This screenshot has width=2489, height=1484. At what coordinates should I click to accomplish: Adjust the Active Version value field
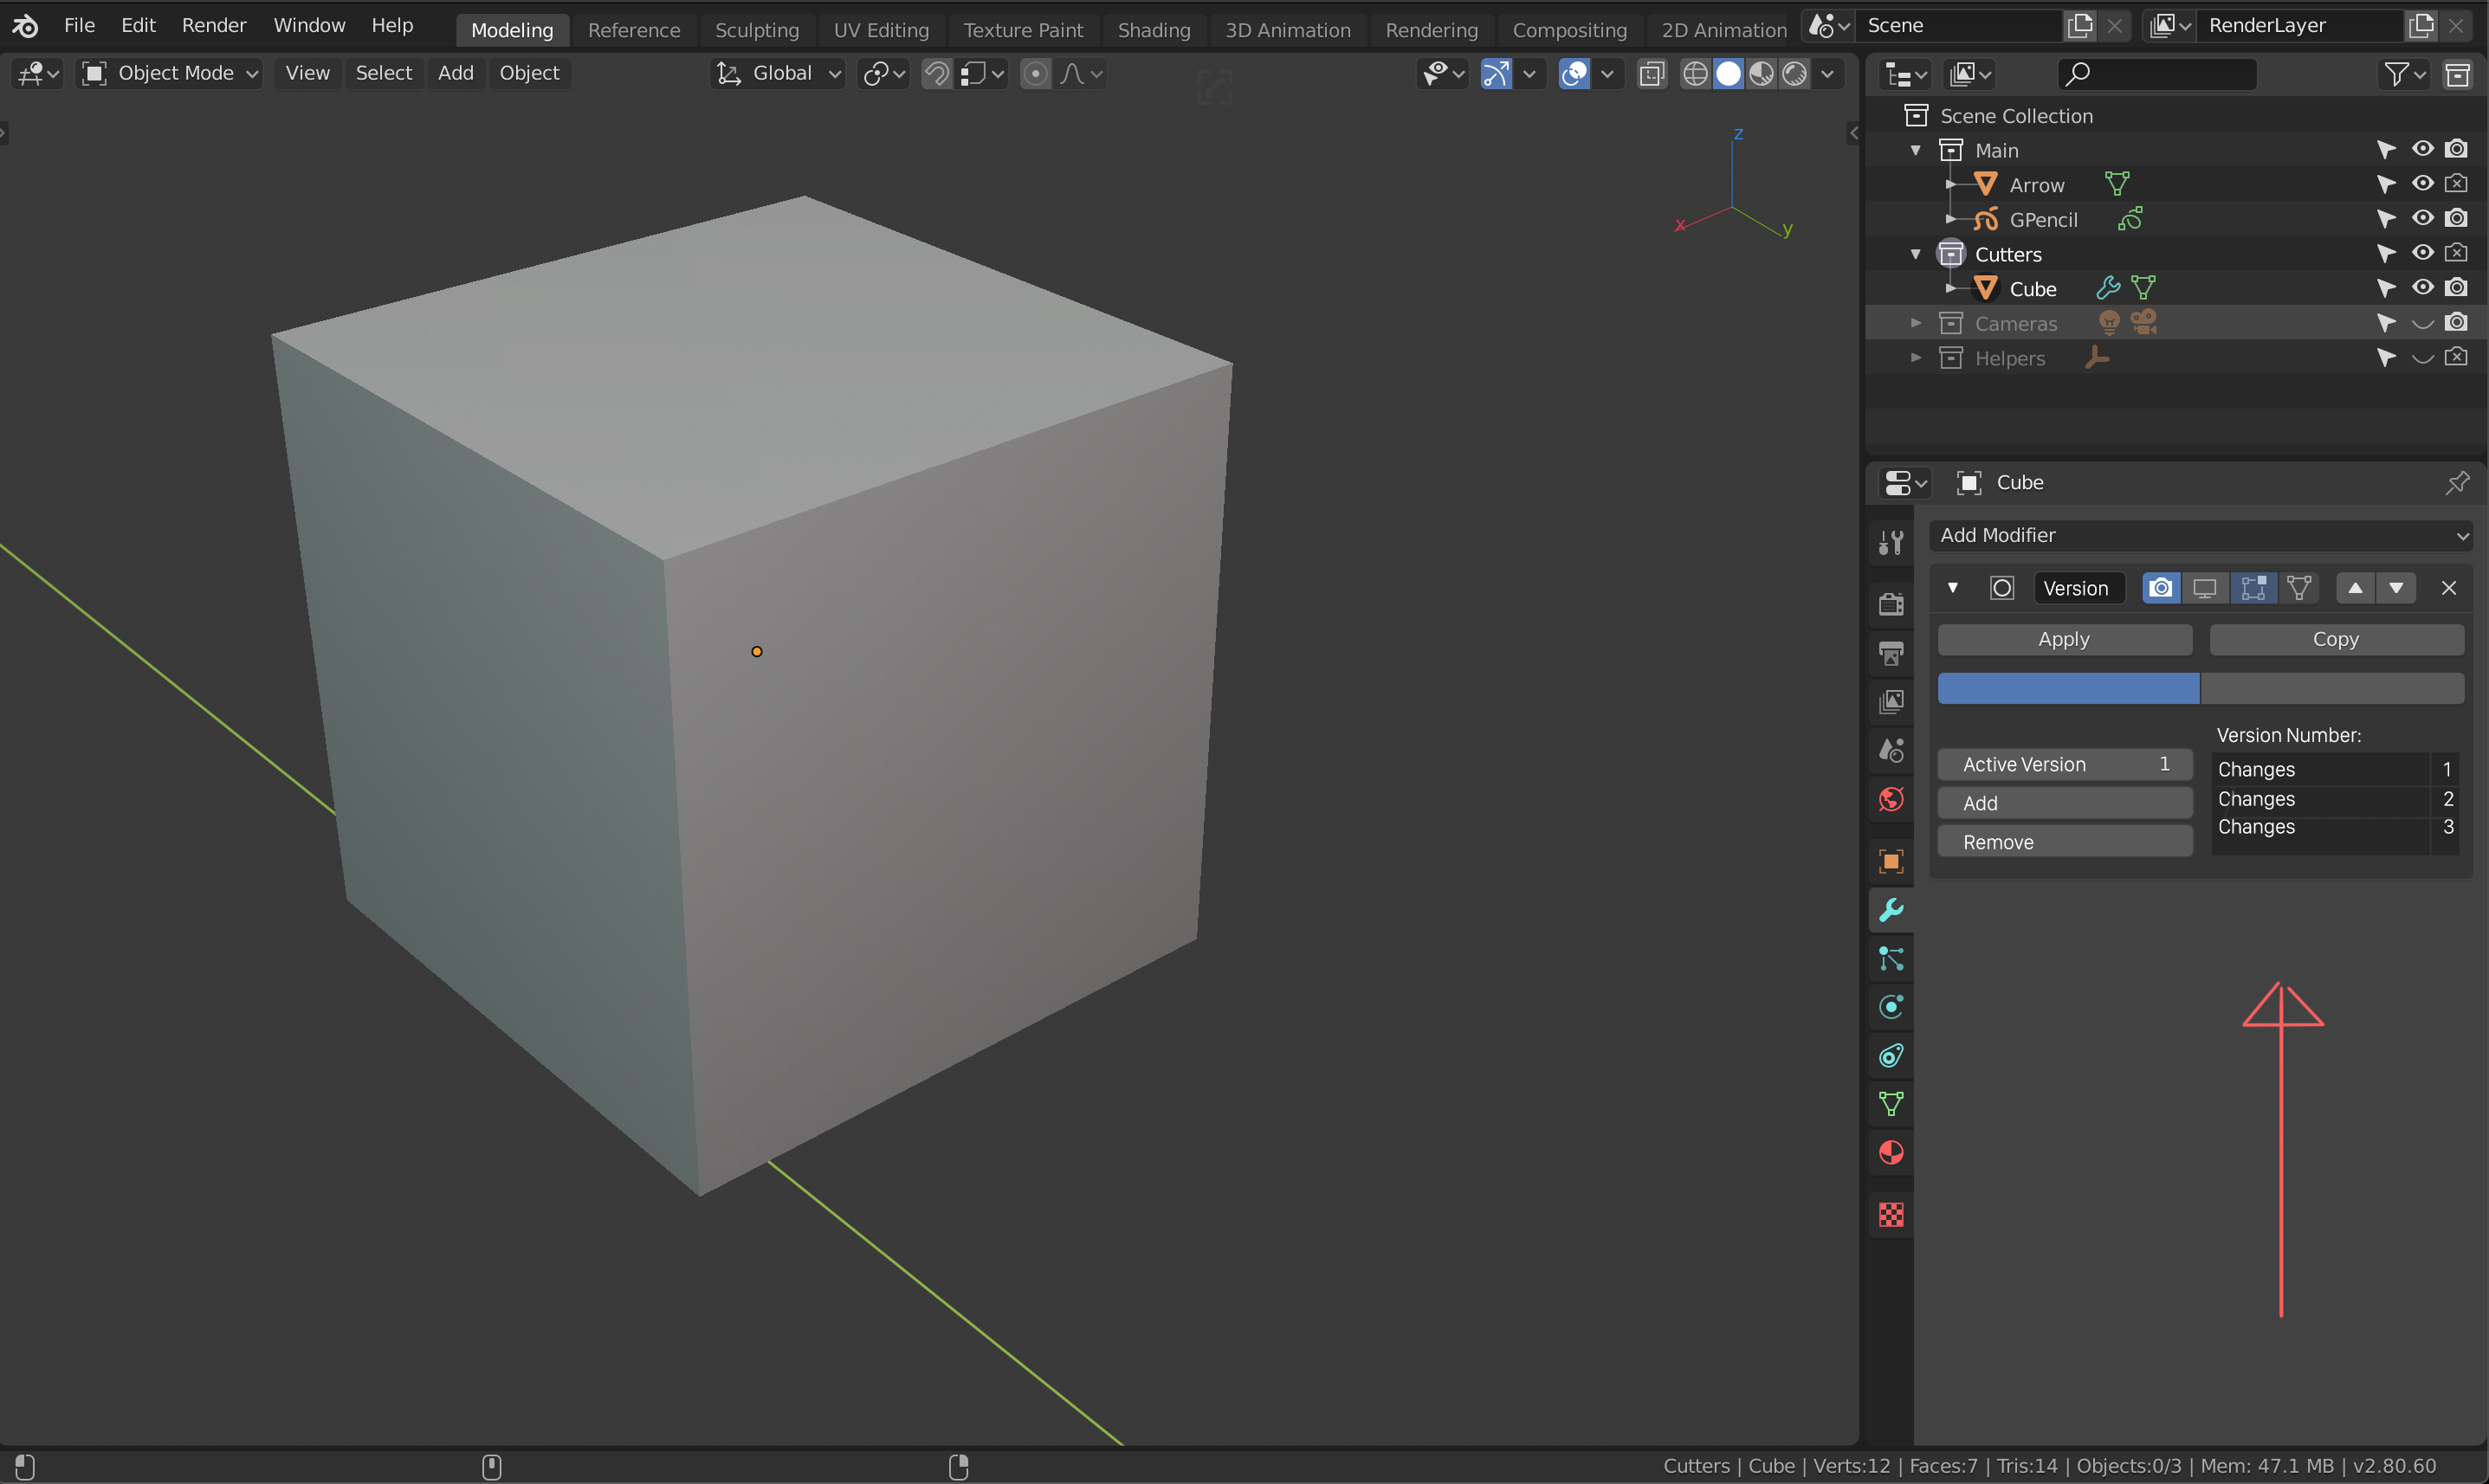[2064, 764]
